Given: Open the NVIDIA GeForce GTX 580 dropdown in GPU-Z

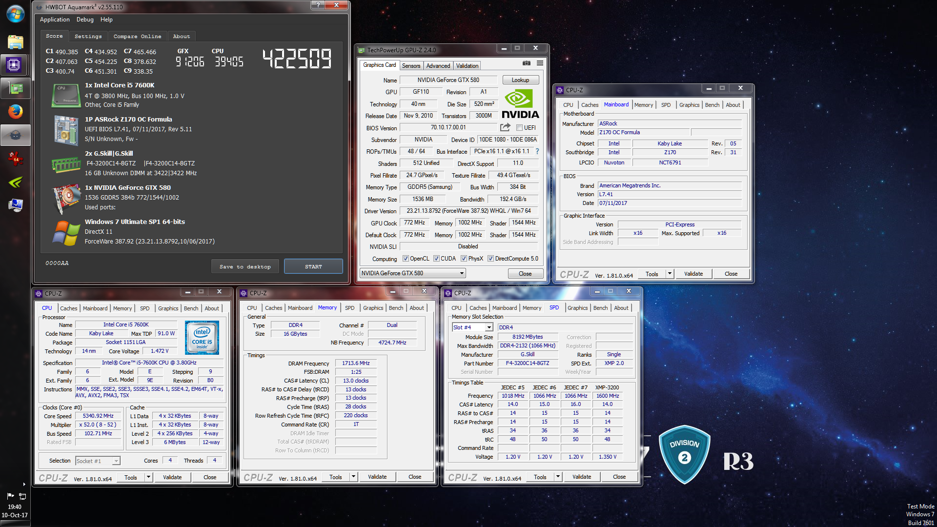Looking at the screenshot, I should point(413,273).
